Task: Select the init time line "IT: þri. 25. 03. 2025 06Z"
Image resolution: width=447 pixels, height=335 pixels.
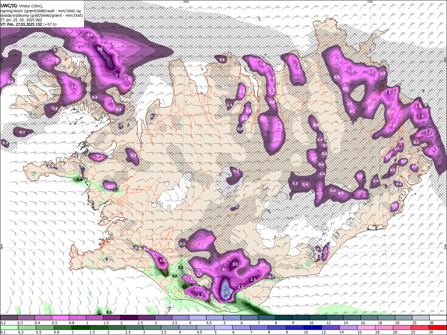Action: (21, 20)
